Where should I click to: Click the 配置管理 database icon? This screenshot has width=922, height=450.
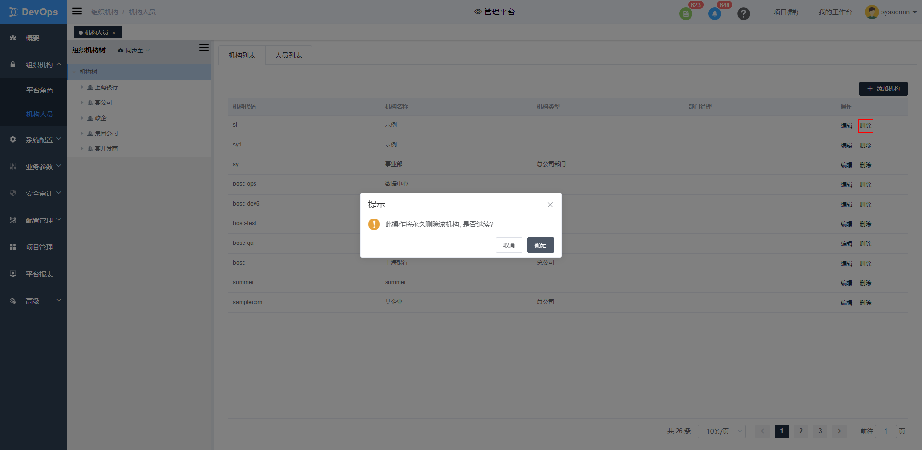tap(13, 220)
